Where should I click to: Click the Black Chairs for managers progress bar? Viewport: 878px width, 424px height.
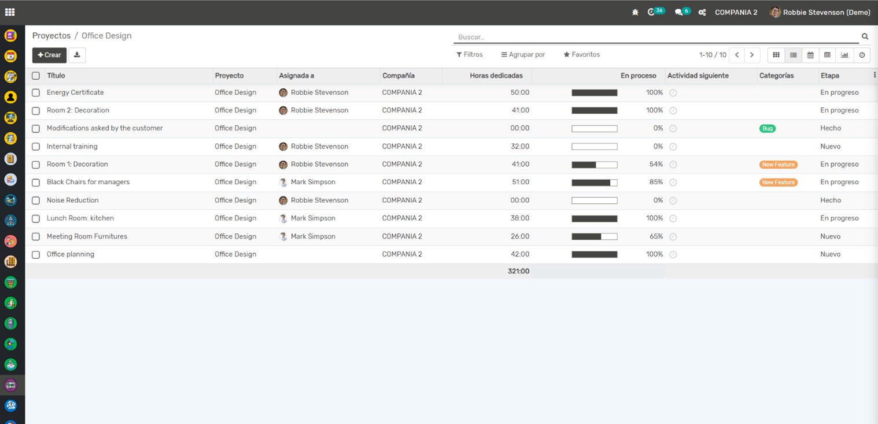(594, 183)
